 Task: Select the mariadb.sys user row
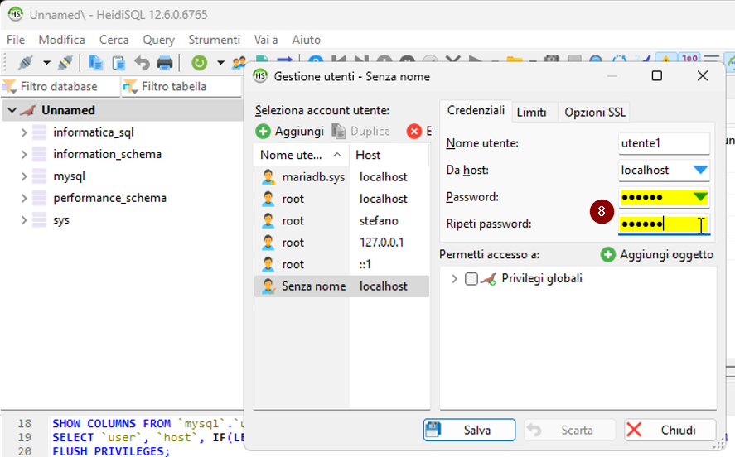(x=341, y=177)
